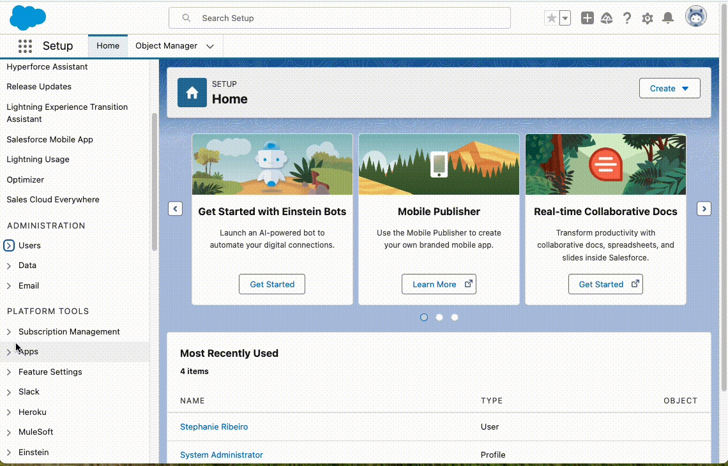Switch to the Home tab

pyautogui.click(x=108, y=46)
